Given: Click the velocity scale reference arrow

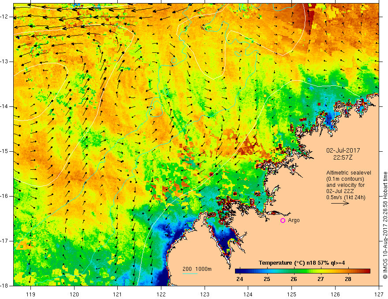Looking at the screenshot, I should pos(340,203).
